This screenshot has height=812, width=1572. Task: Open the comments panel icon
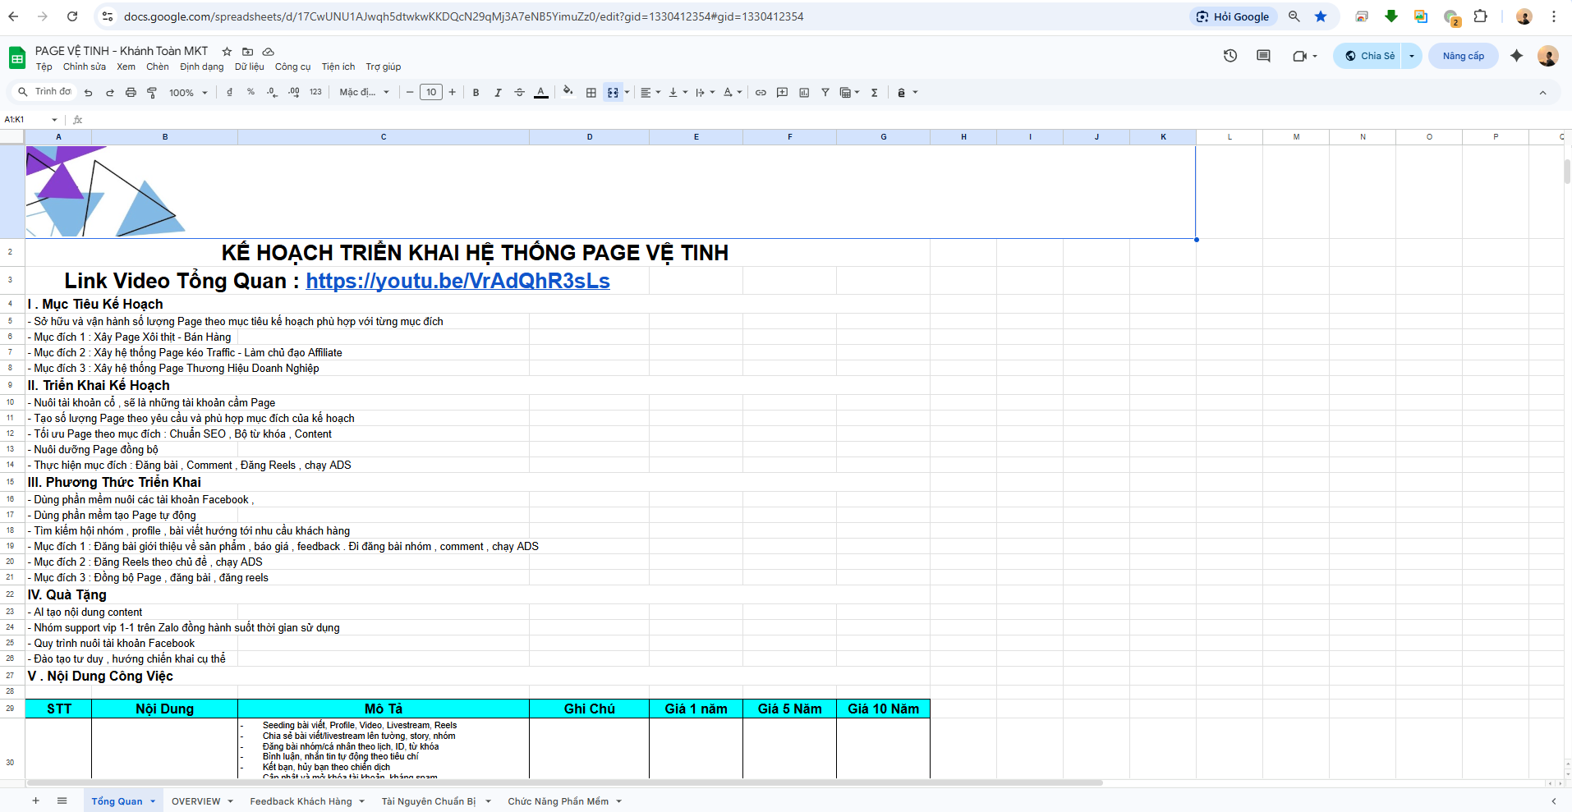1263,56
